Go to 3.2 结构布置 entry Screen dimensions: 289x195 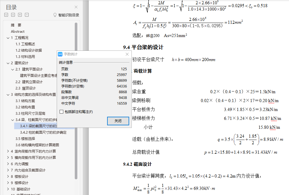pyautogui.click(x=25, y=107)
